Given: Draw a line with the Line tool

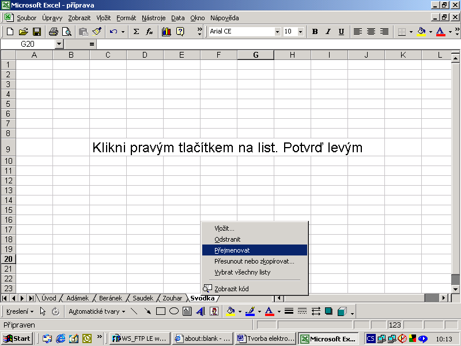Looking at the screenshot, I should pos(134,311).
